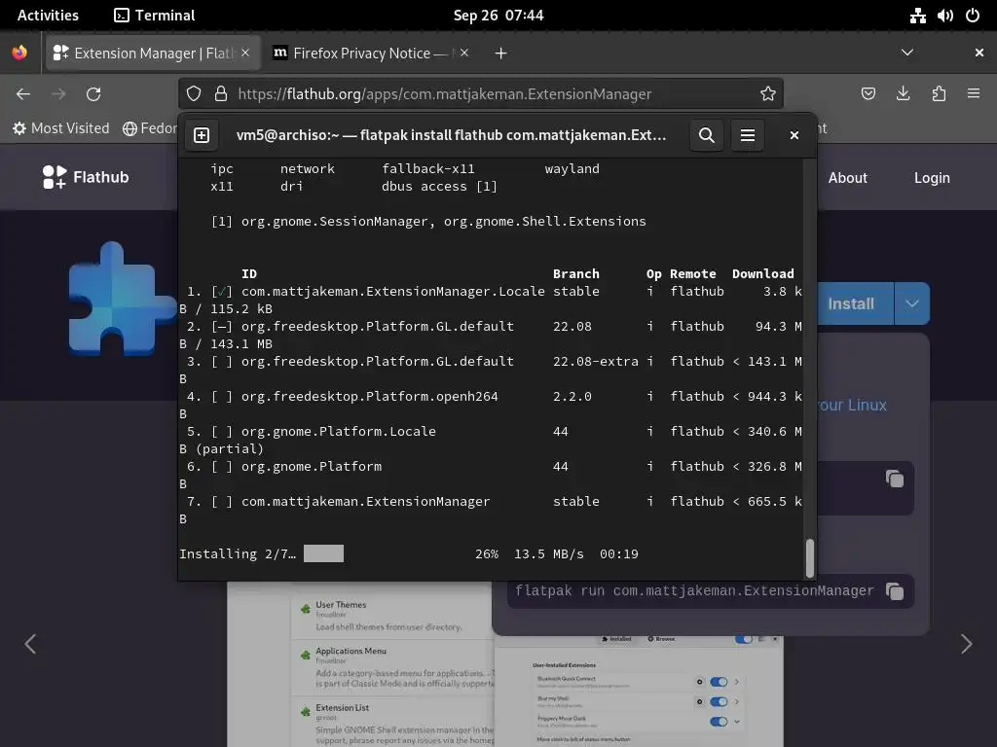Click the tracking protection shield icon
The image size is (997, 747).
click(x=194, y=94)
